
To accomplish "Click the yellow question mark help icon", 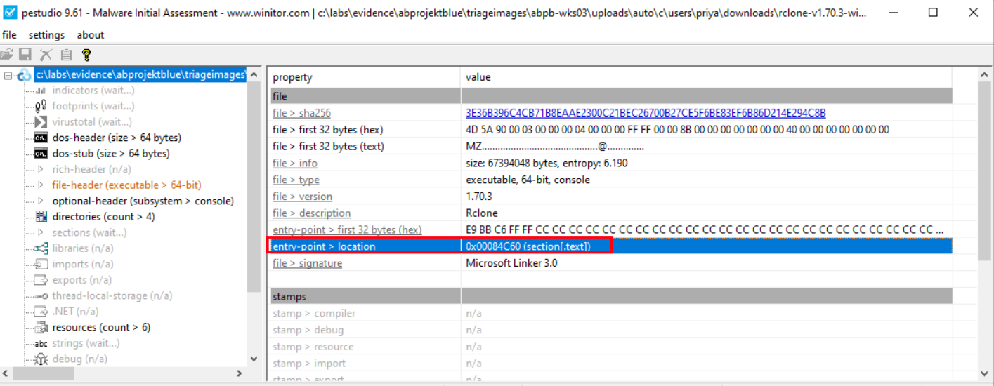I will pos(86,55).
